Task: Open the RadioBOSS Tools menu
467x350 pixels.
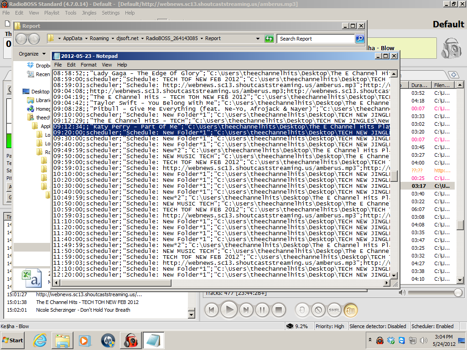Action: coord(71,13)
